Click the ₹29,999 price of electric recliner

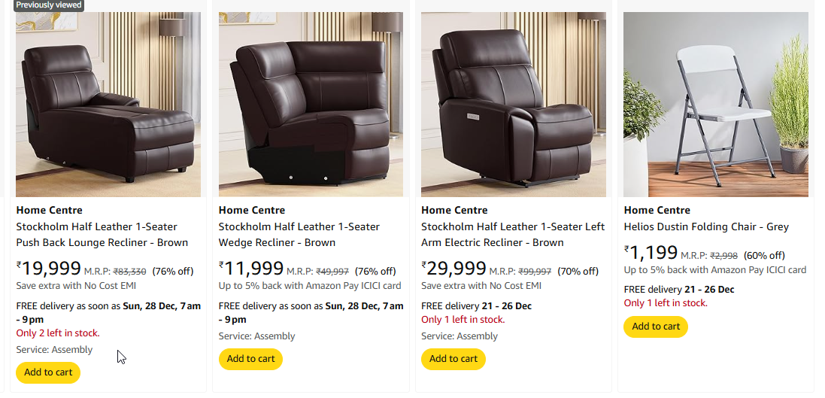[x=454, y=269]
